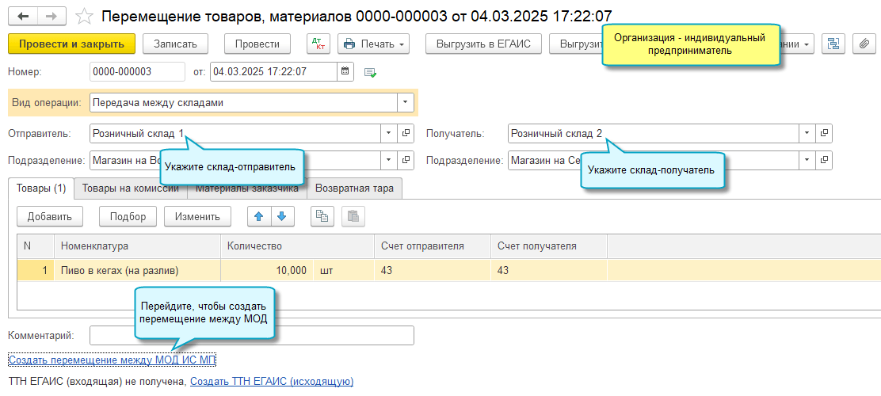Click the unit cell шт
Image resolution: width=881 pixels, height=396 pixels.
click(x=344, y=271)
